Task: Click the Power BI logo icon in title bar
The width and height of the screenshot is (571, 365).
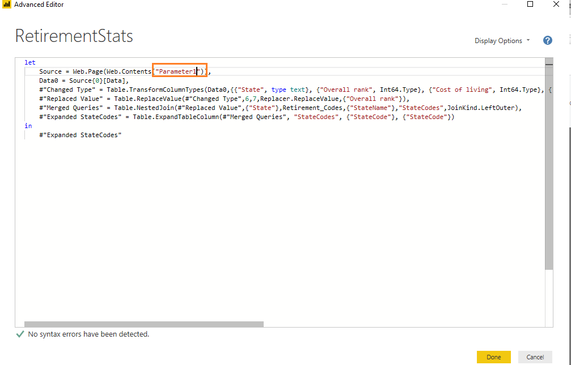Action: point(7,5)
